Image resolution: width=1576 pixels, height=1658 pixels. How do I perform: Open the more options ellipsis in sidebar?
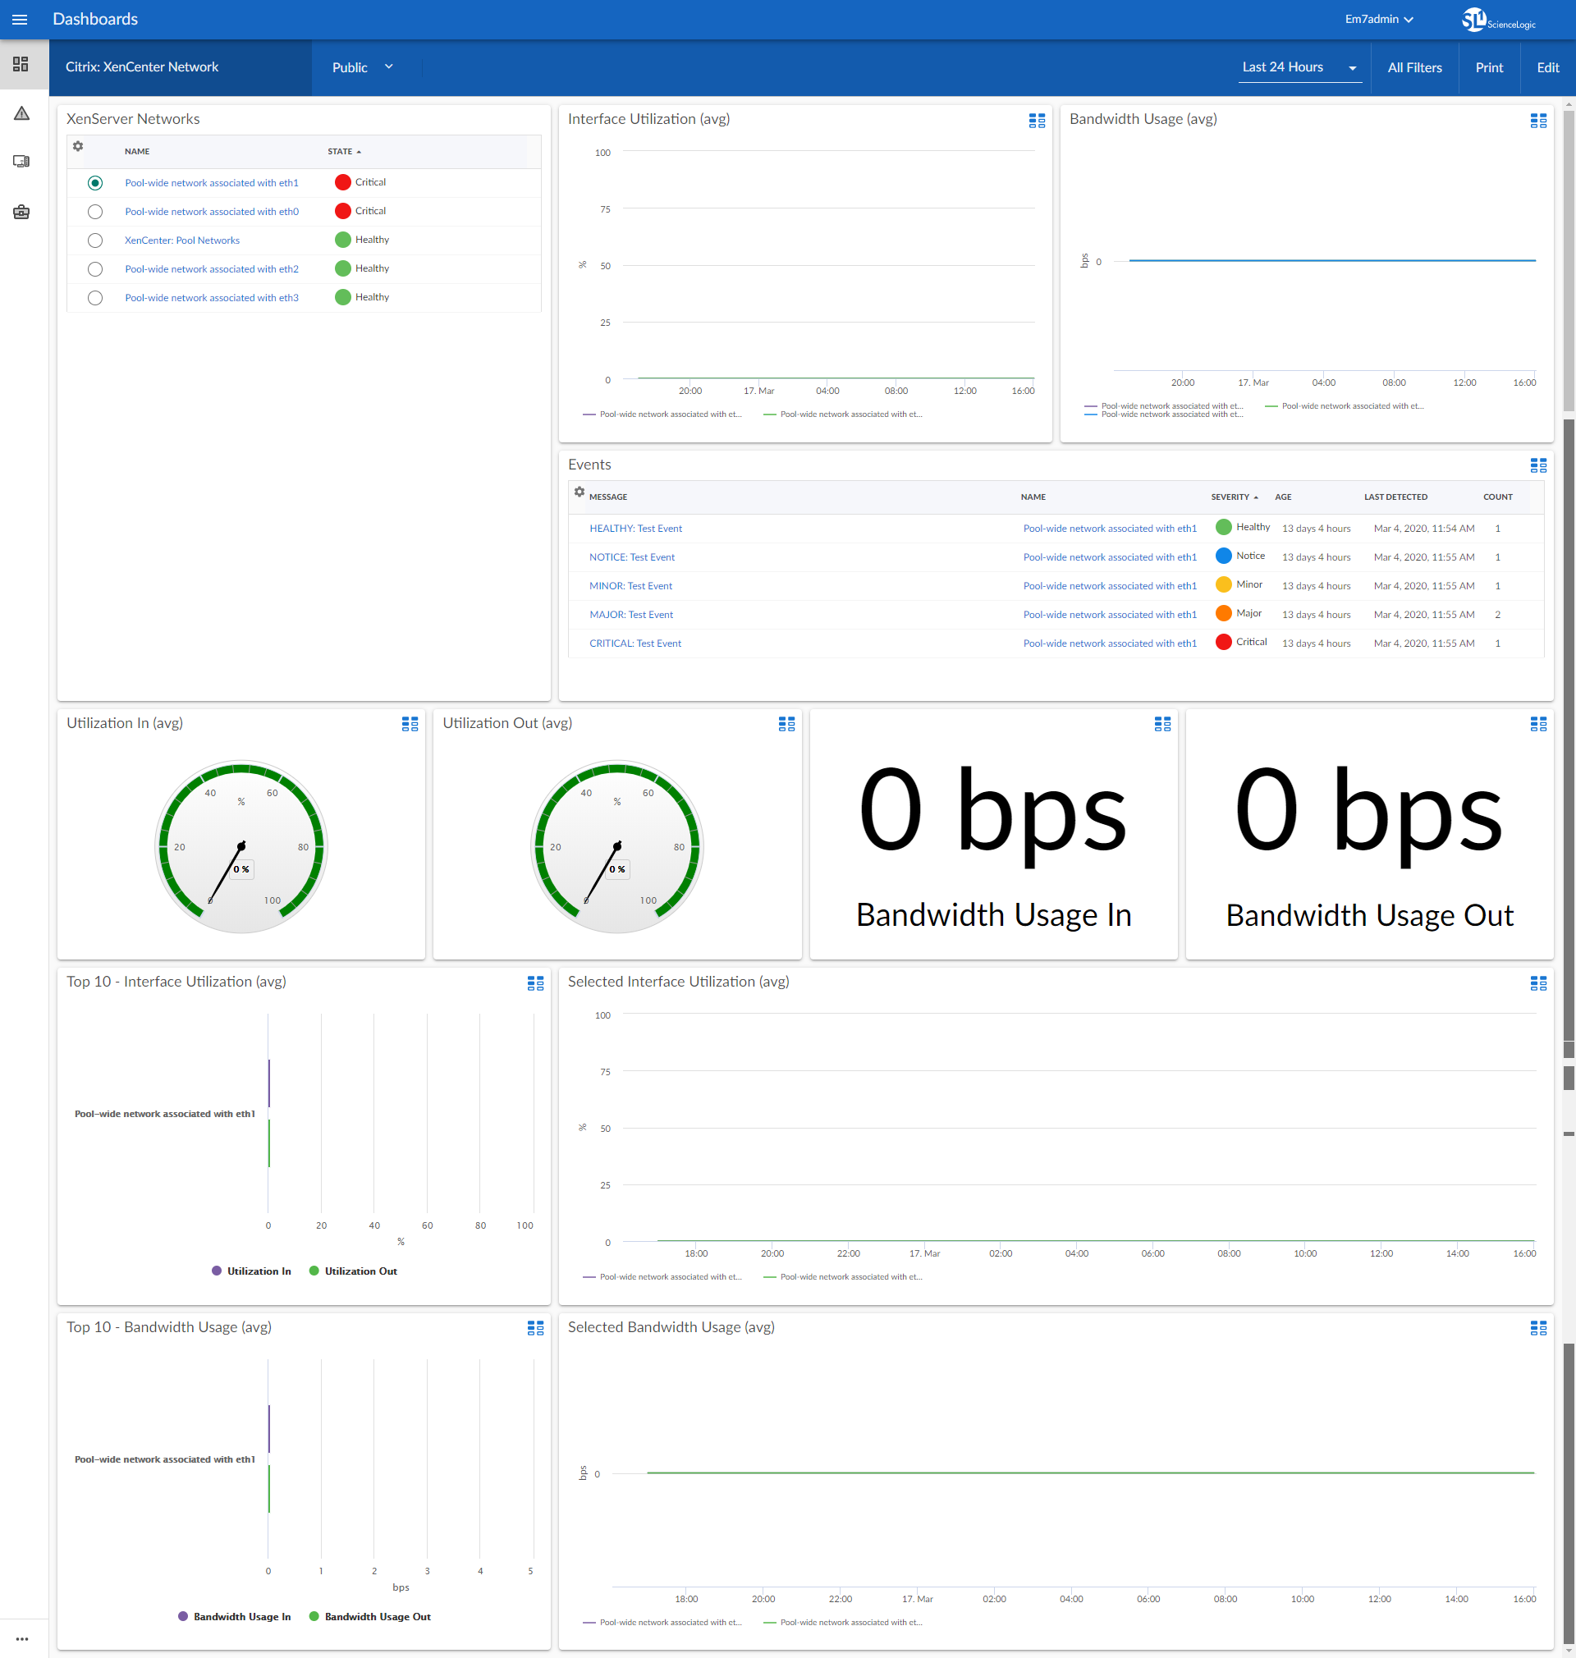(22, 1638)
